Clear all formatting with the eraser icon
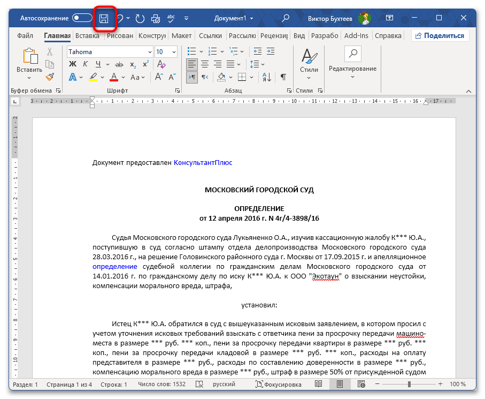This screenshot has width=485, height=399. [x=161, y=64]
